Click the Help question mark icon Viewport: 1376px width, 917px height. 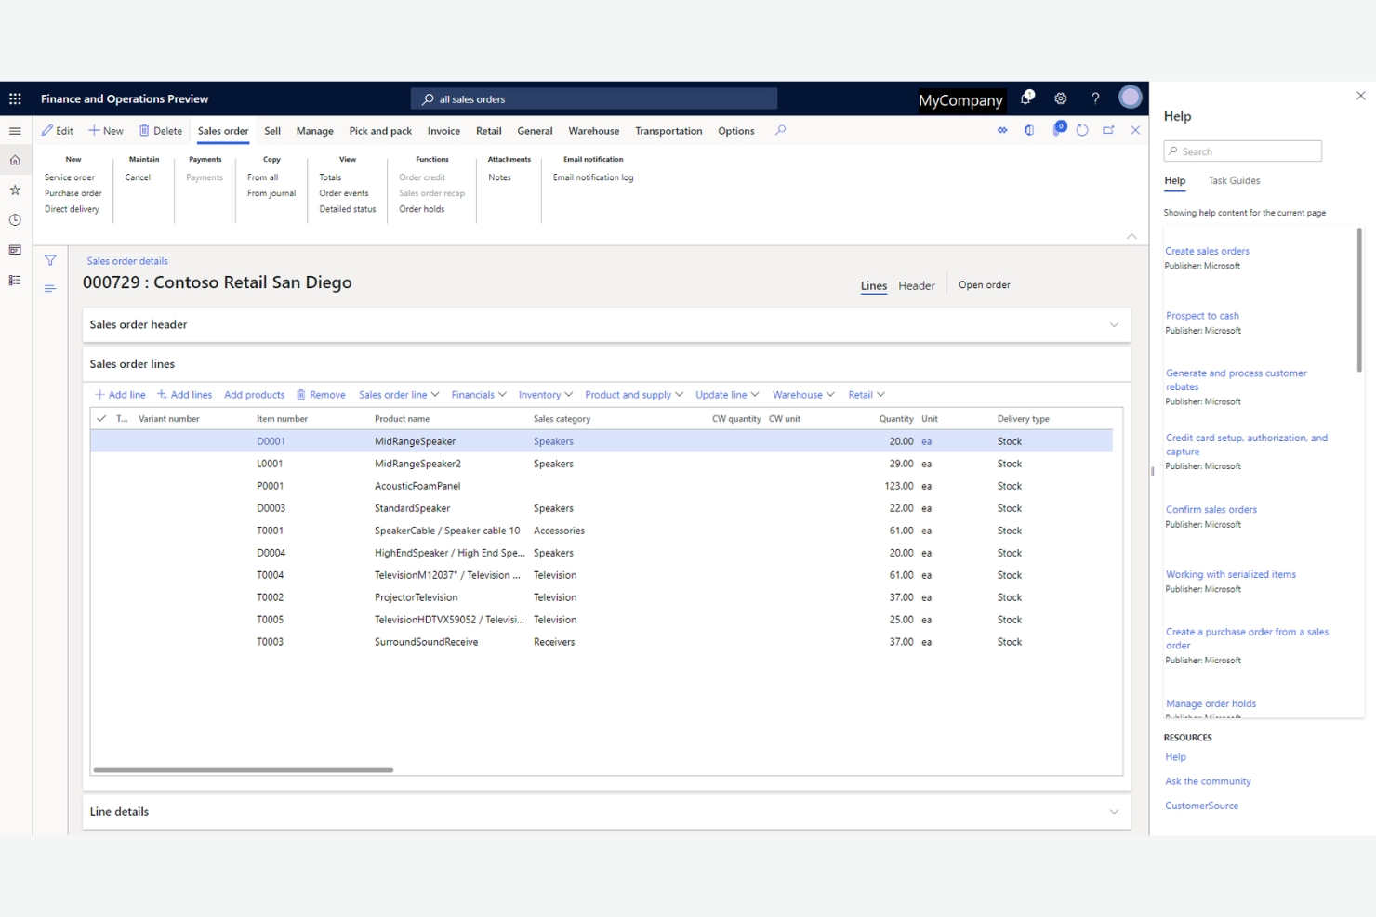point(1095,98)
